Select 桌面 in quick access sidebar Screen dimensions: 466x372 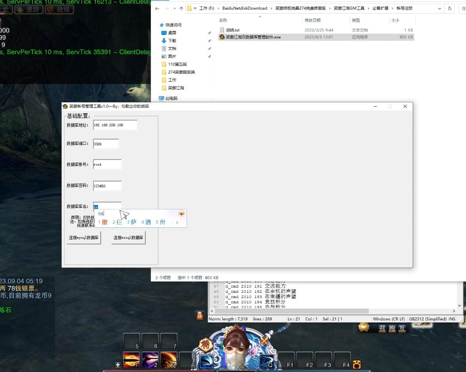tap(172, 33)
